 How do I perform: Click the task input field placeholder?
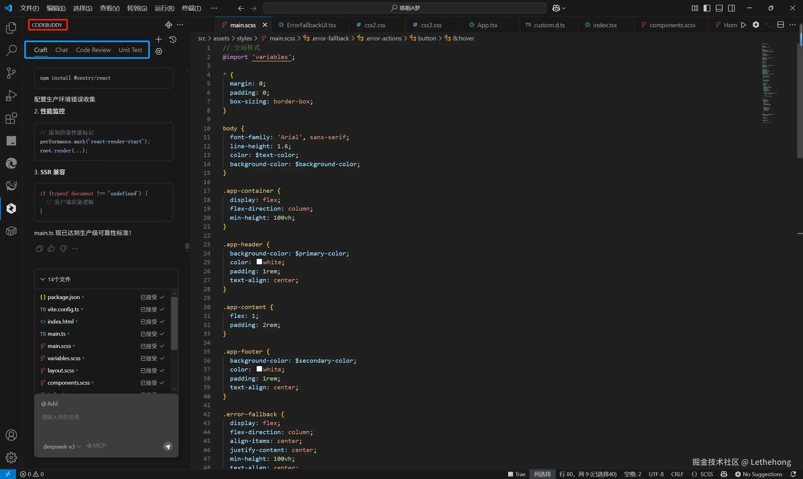pyautogui.click(x=60, y=417)
